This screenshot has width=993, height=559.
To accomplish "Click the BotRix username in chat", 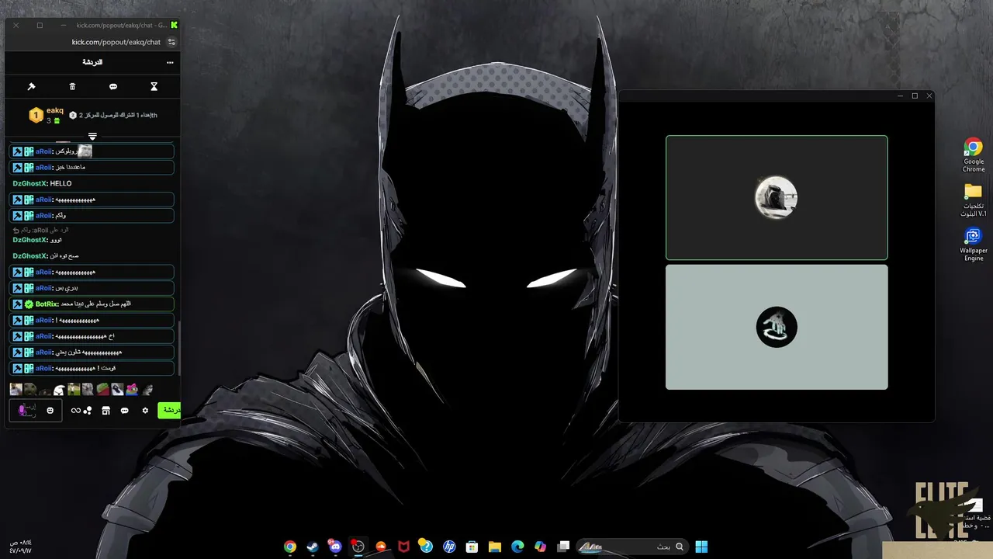I will [x=47, y=304].
